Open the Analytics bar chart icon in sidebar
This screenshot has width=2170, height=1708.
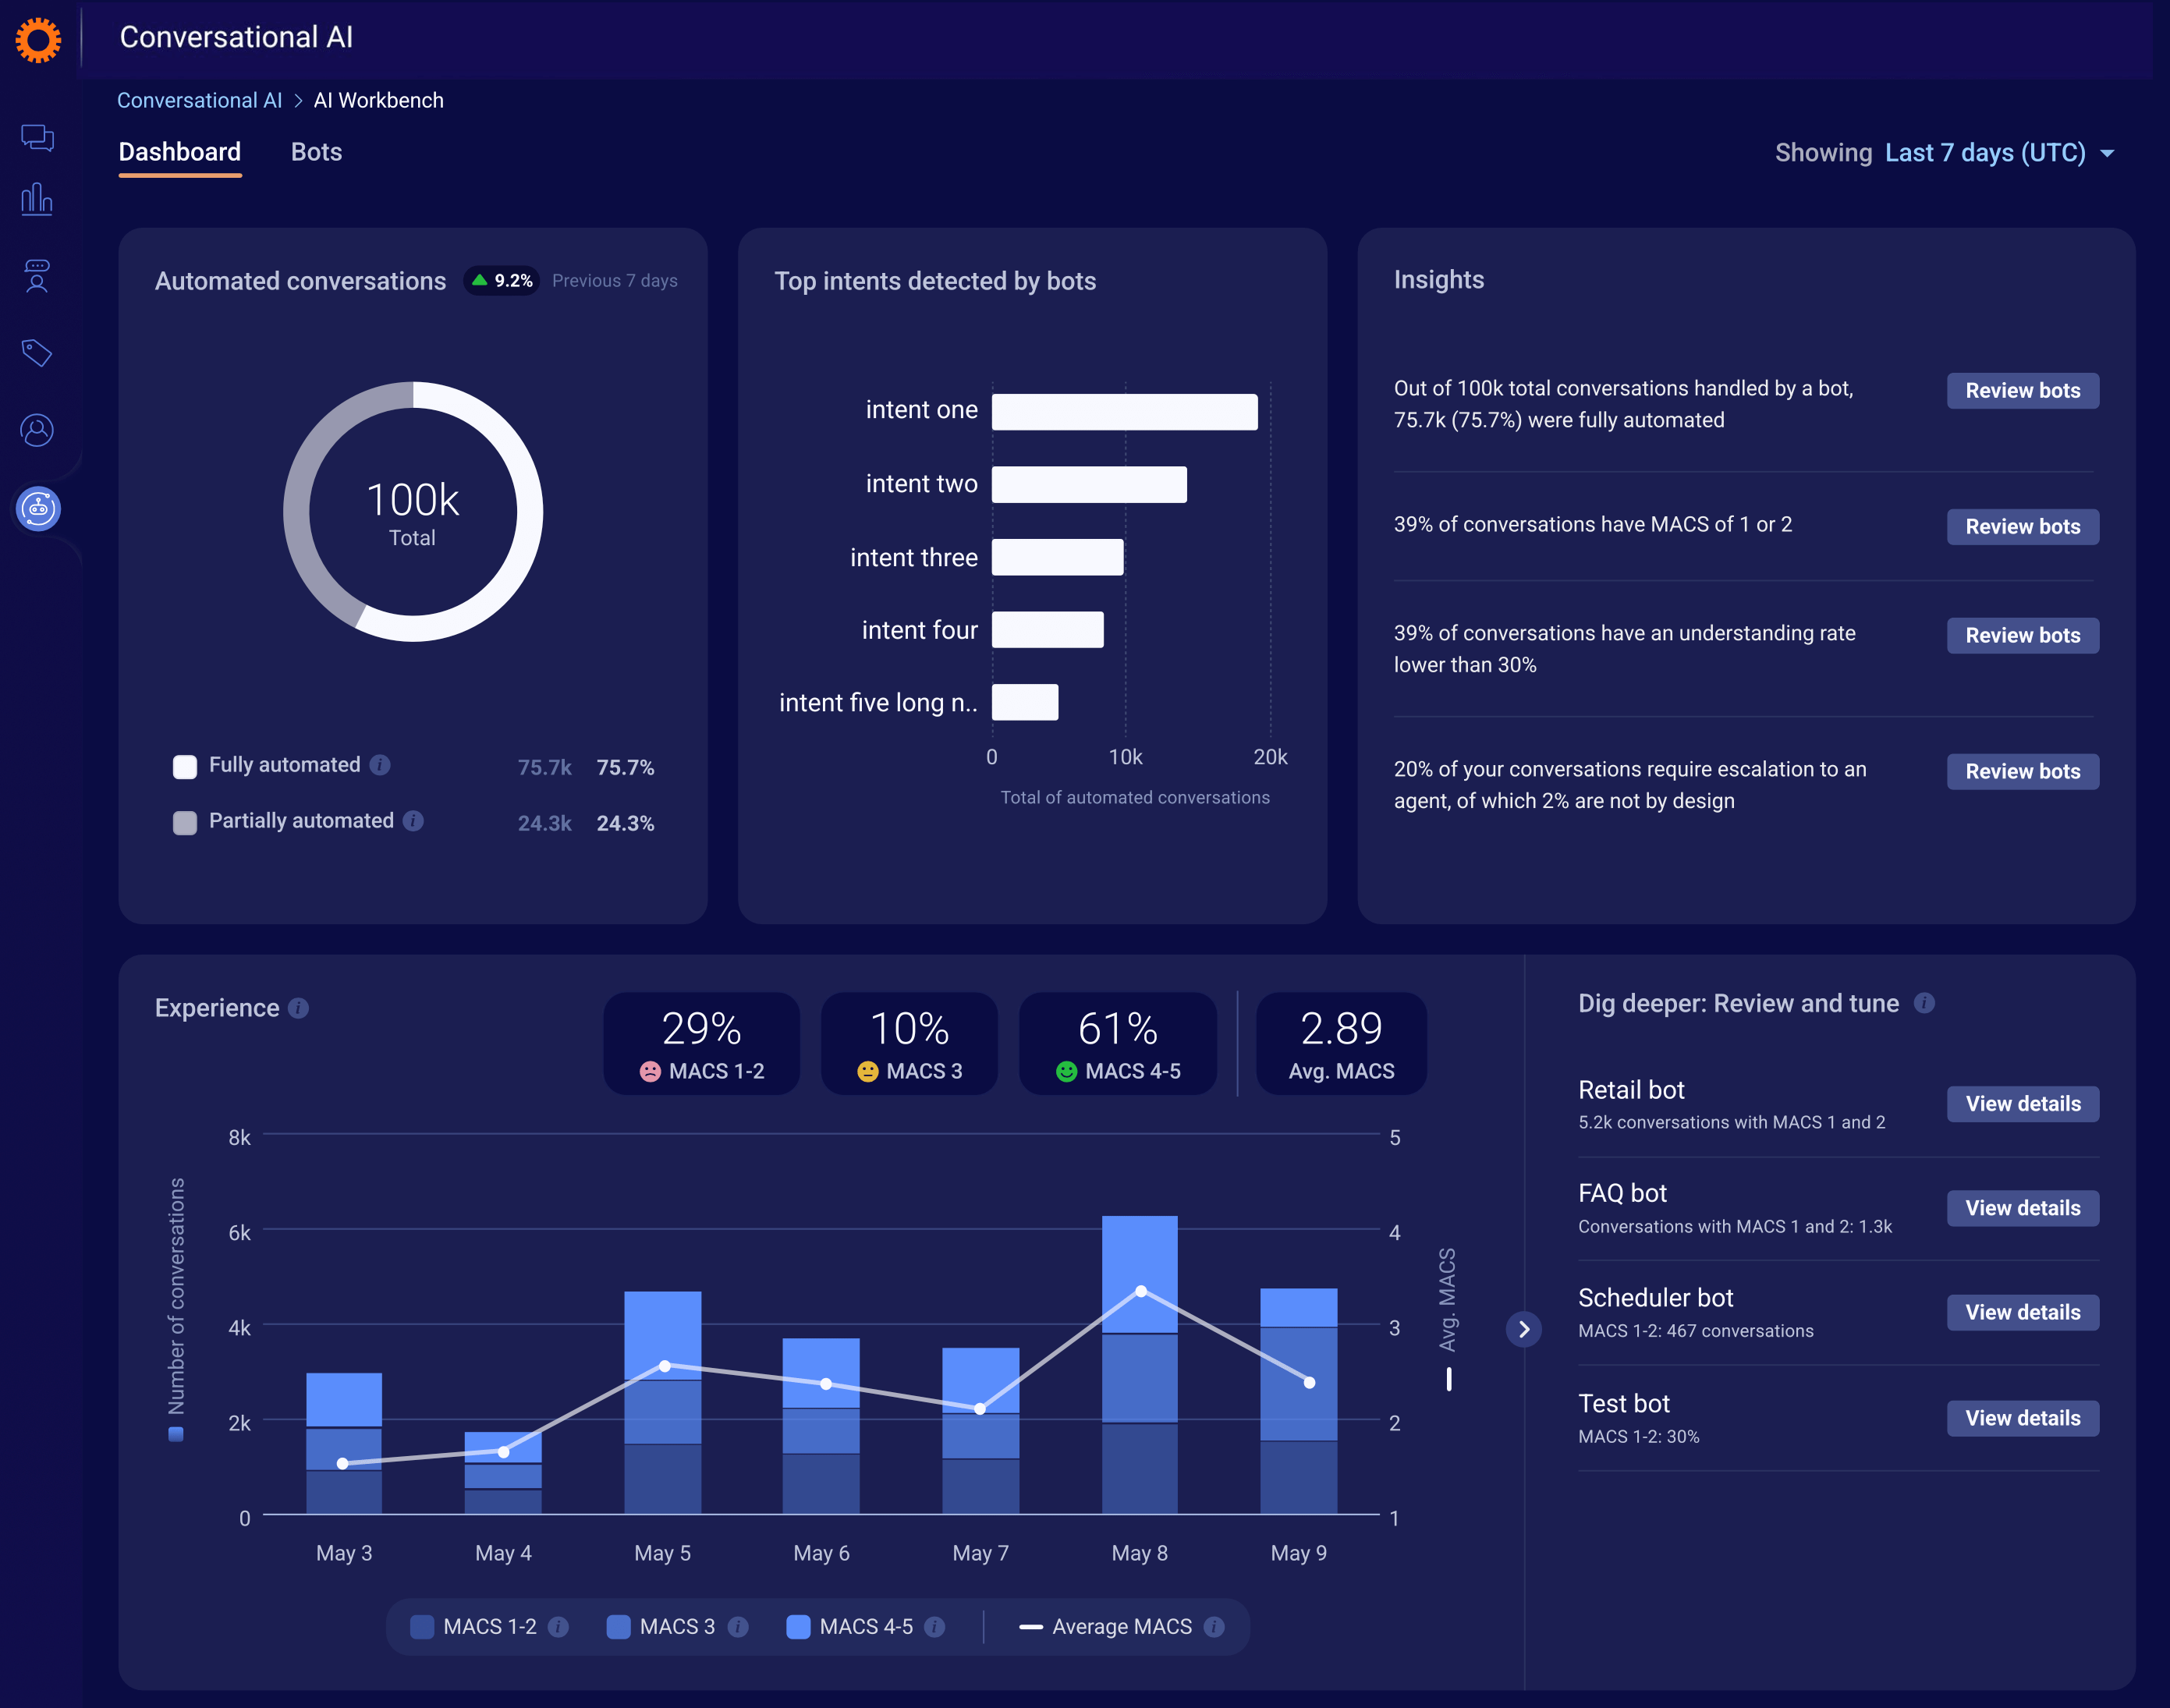click(37, 199)
